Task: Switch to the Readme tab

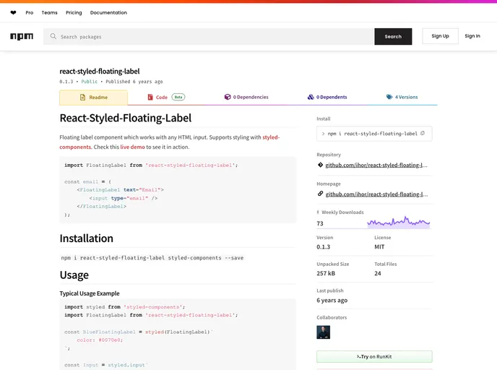Action: pyautogui.click(x=93, y=98)
